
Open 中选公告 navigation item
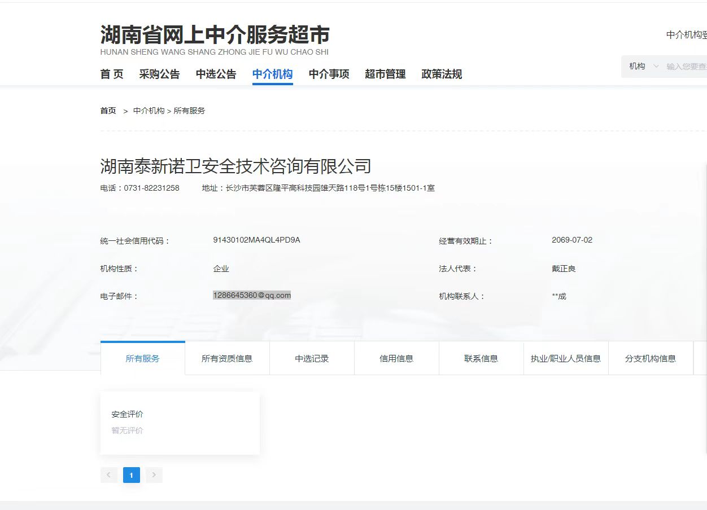[x=216, y=74]
